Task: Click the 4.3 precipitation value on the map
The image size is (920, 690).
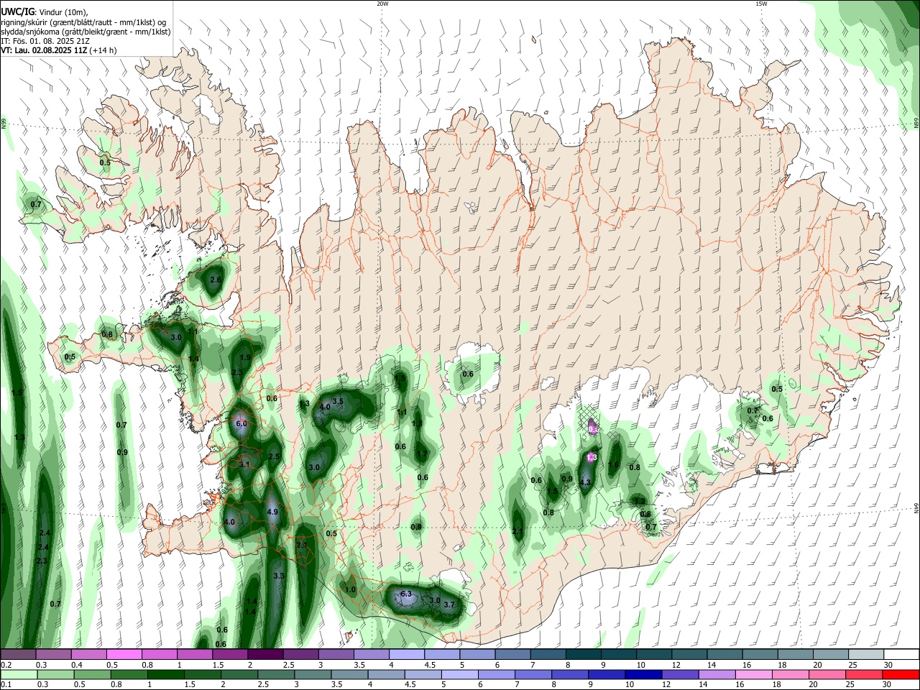Action: click(x=585, y=482)
